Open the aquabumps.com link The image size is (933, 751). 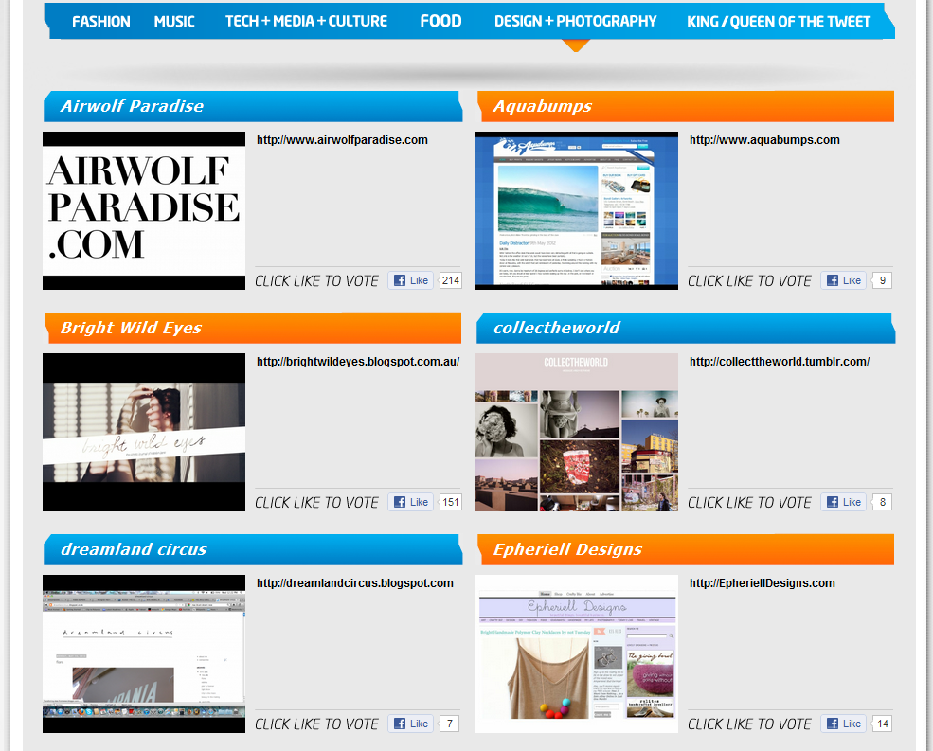coord(764,140)
